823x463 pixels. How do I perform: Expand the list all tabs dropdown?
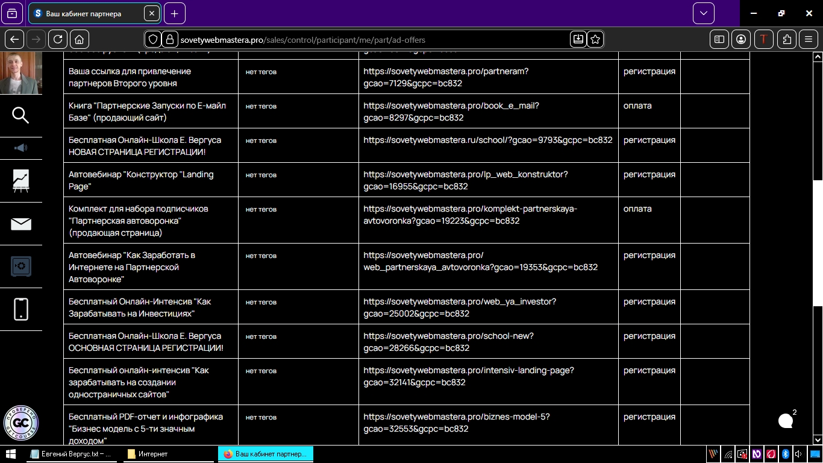point(703,13)
